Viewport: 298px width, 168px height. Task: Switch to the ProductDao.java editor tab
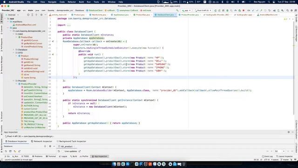click(143, 14)
